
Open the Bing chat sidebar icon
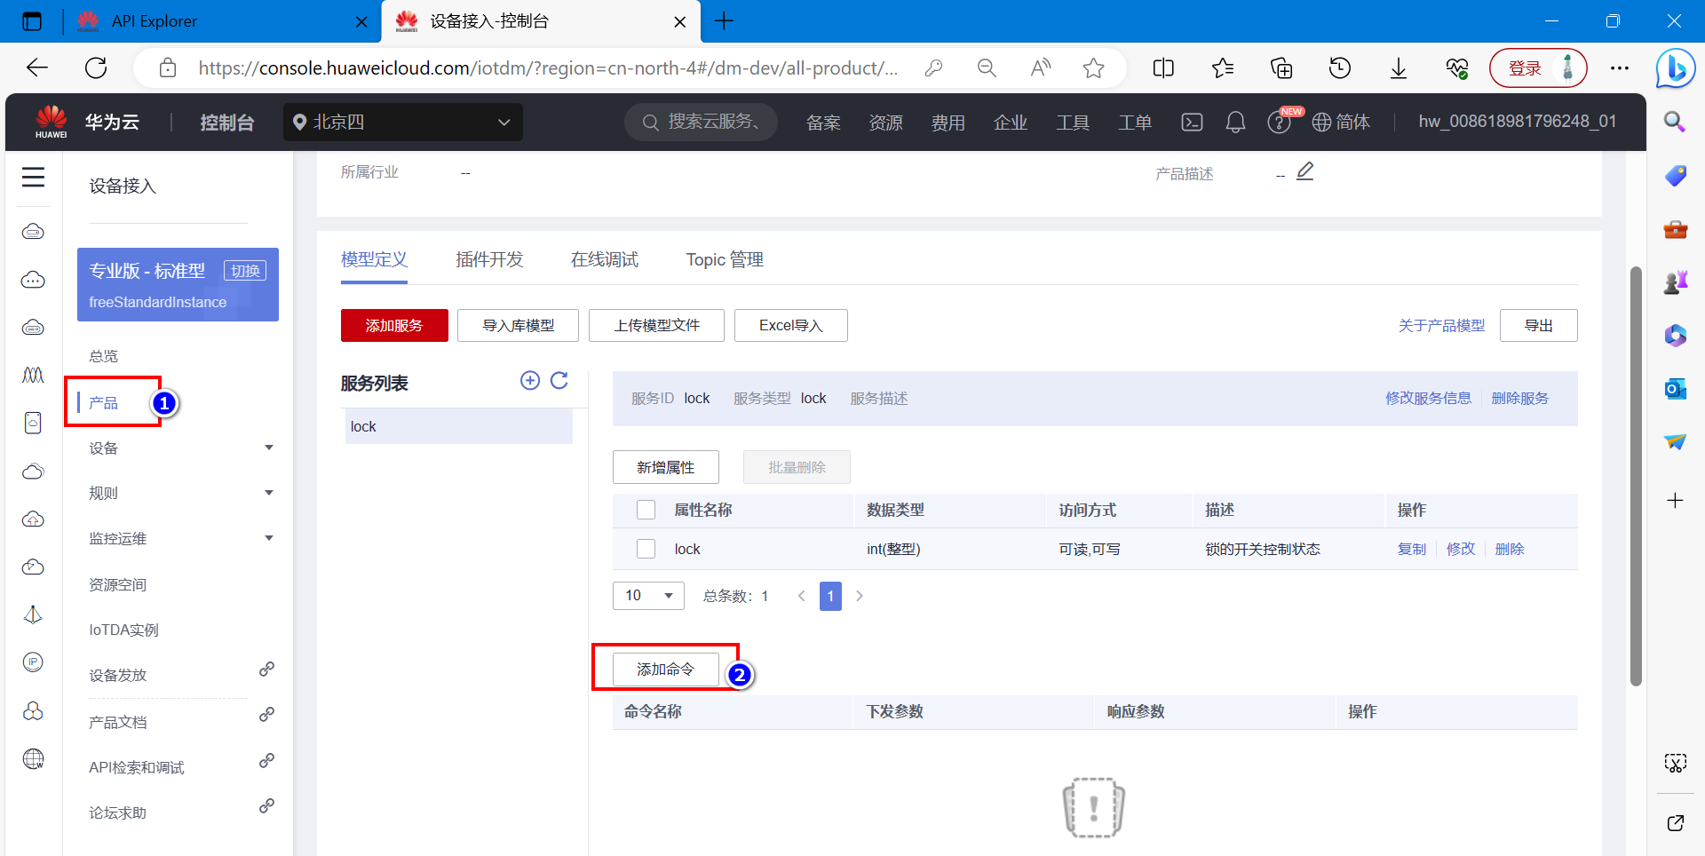[x=1676, y=68]
